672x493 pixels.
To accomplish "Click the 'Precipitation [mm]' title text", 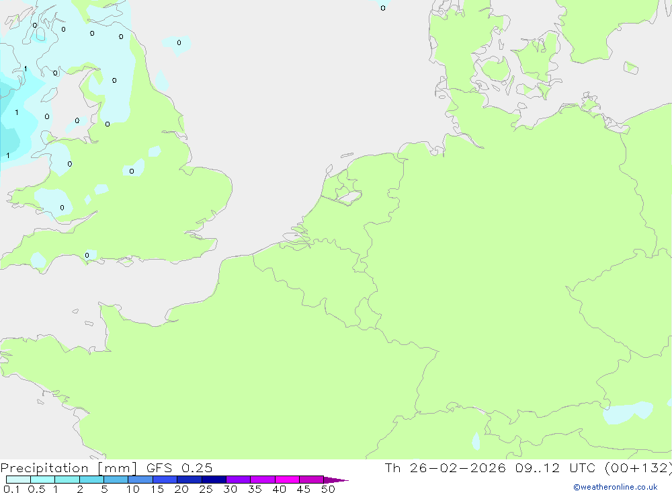I will pos(69,468).
